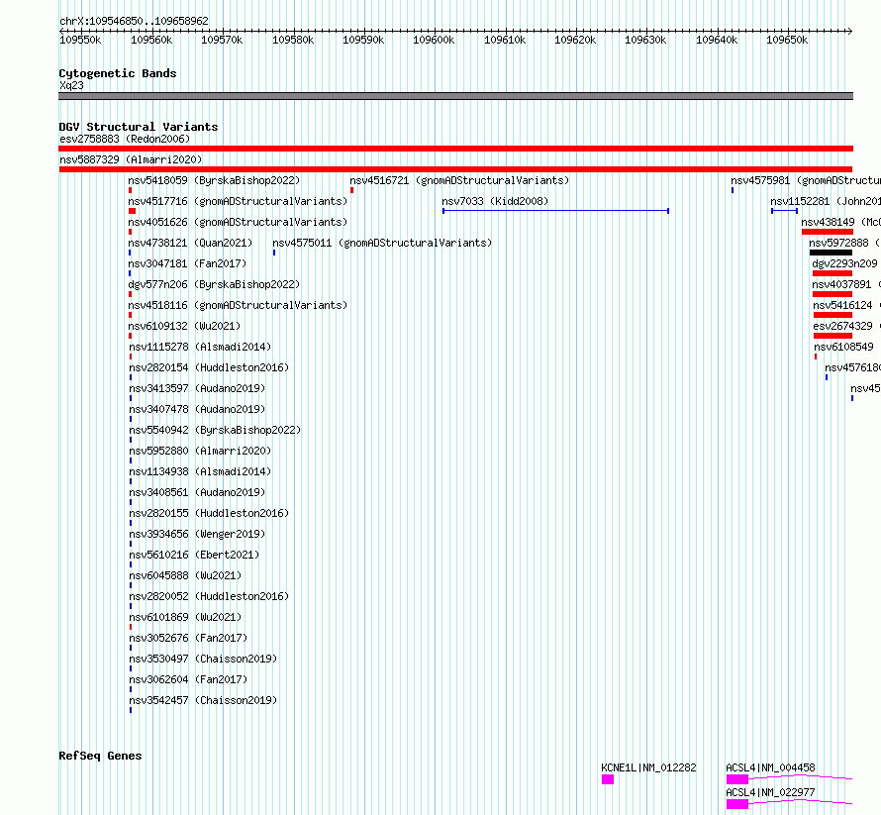Viewport: 881px width, 815px height.
Task: Click the nsv5416124 variant label
Action: (x=846, y=305)
